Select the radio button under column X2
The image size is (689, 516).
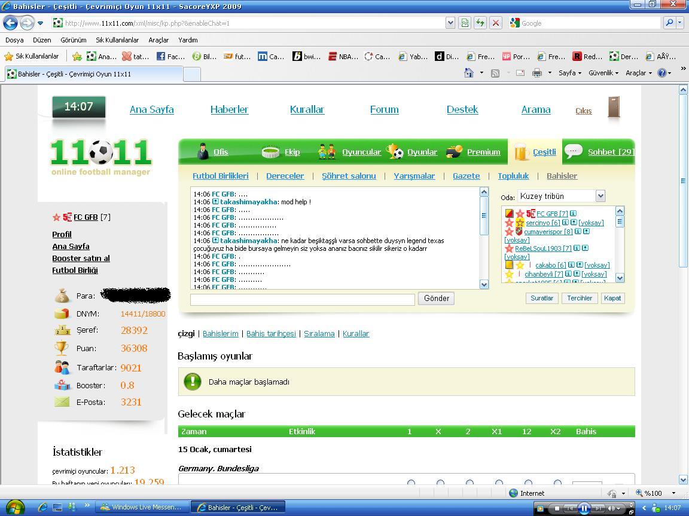(x=557, y=483)
